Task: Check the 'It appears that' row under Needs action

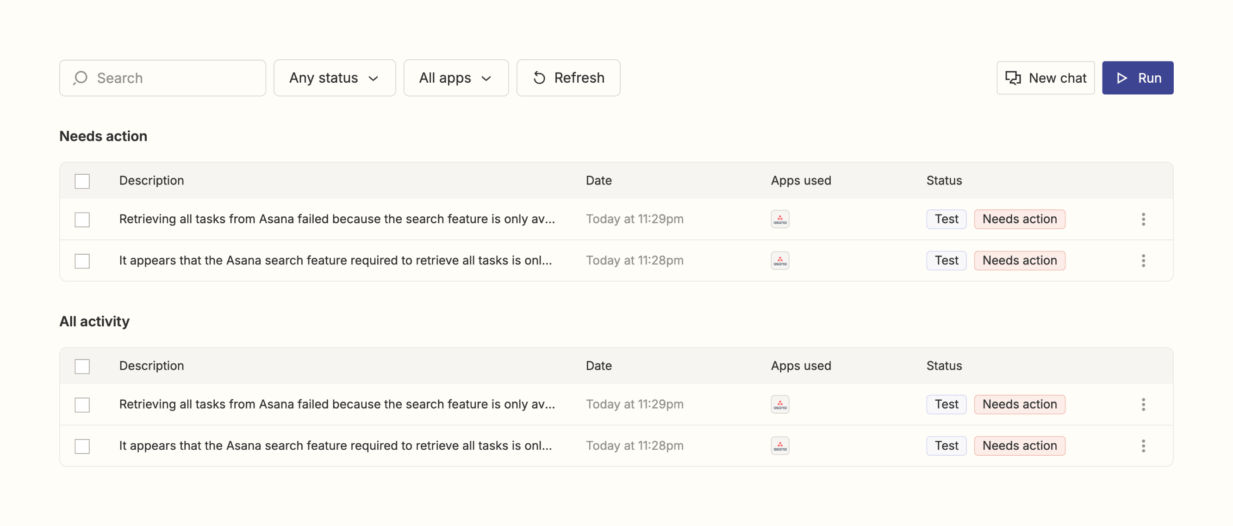Action: click(82, 261)
